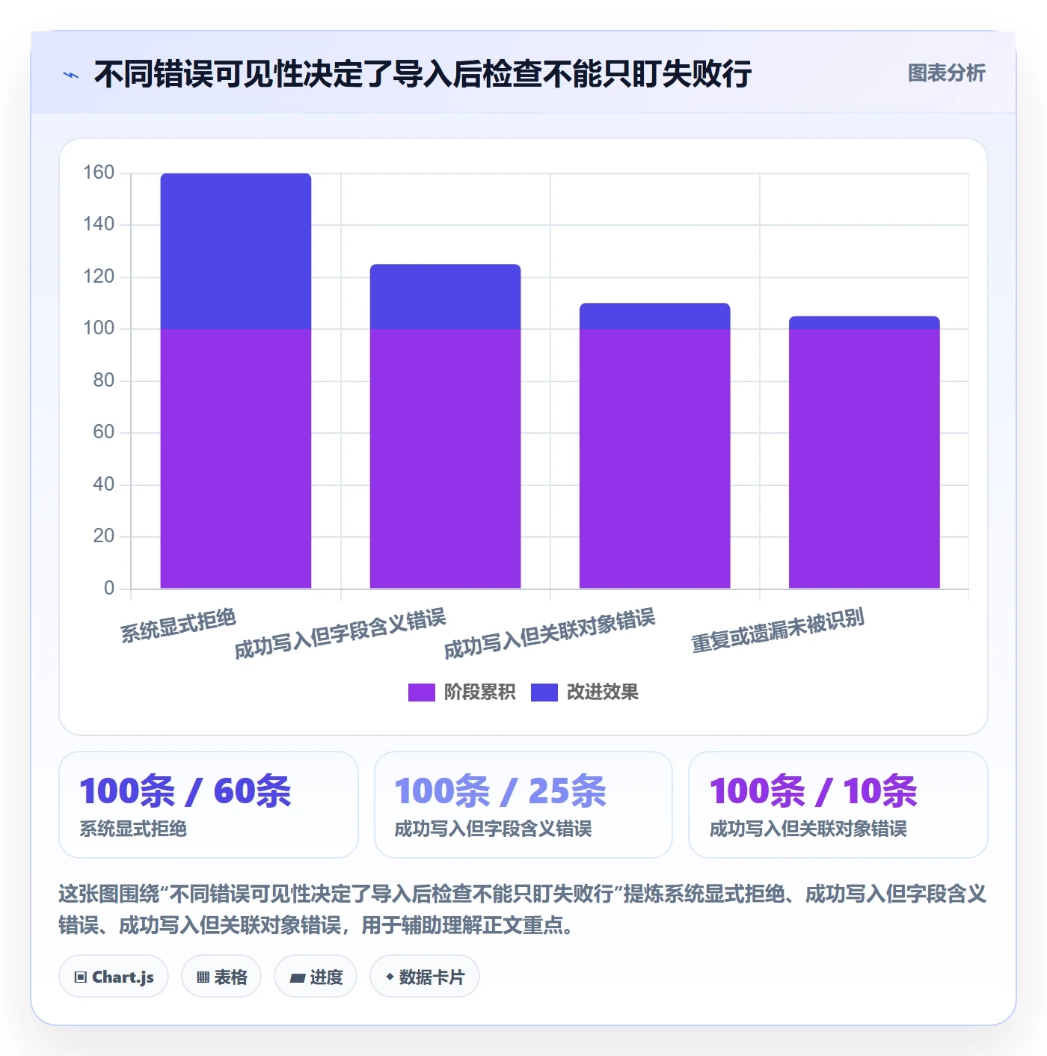The width and height of the screenshot is (1047, 1056).
Task: Toggle the 改进效果 legend swatch
Action: (x=544, y=693)
